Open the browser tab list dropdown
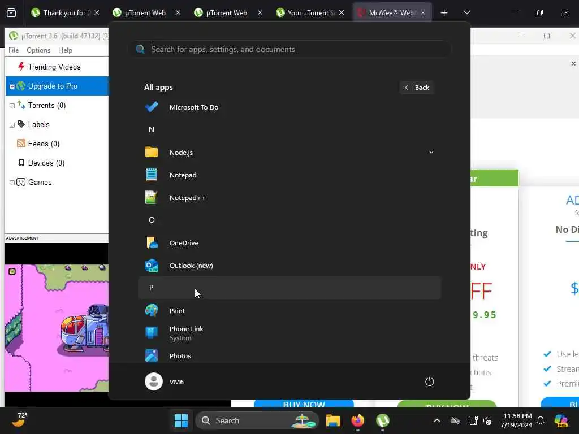579x434 pixels. pos(466,12)
